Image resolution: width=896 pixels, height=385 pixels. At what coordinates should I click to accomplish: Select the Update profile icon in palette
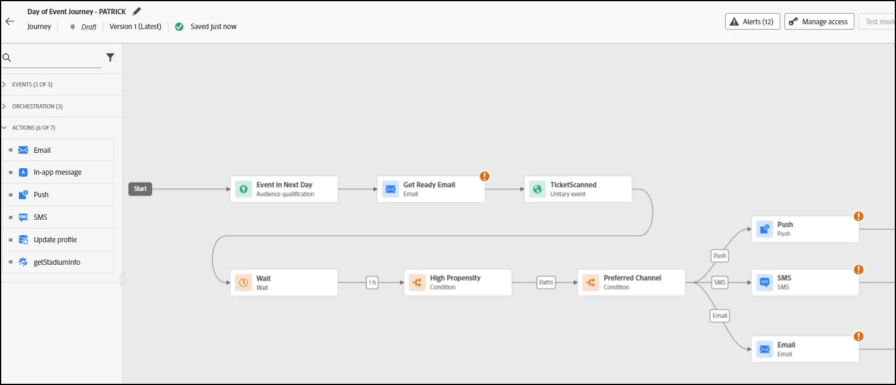23,240
